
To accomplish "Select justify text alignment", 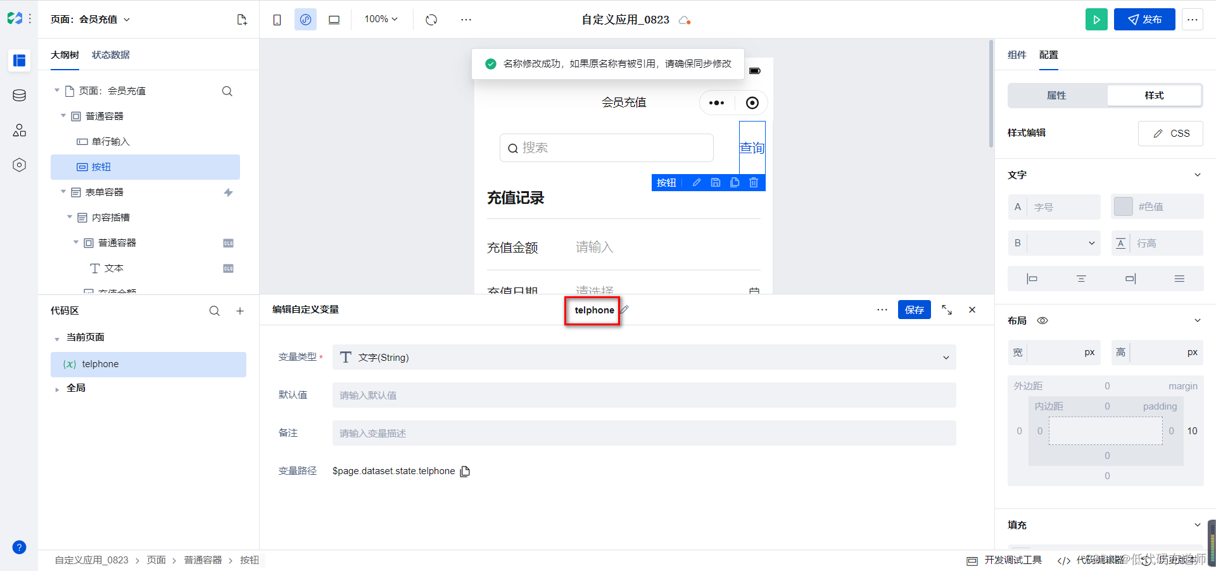I will pos(1179,279).
